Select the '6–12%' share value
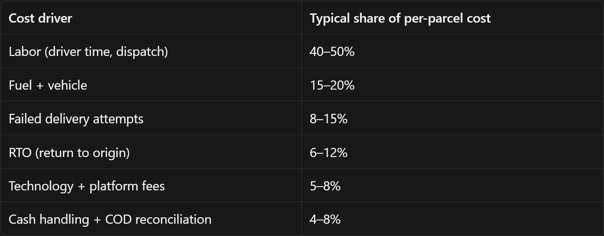The height and width of the screenshot is (236, 604). tap(329, 152)
